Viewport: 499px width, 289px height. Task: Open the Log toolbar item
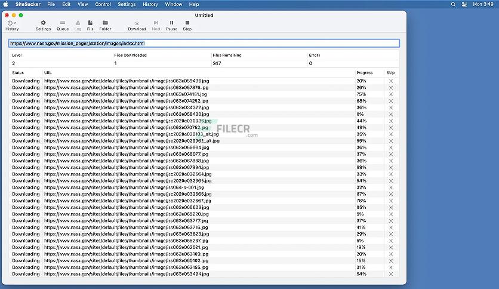[78, 26]
